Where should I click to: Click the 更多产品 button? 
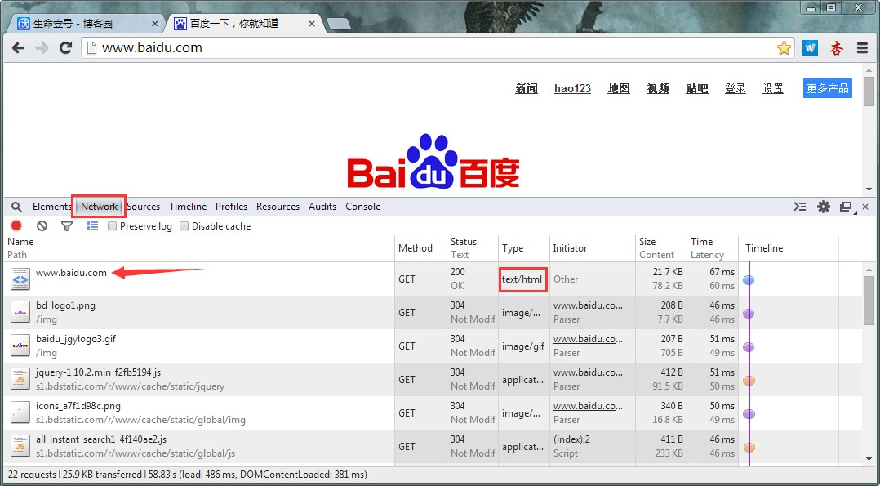pos(827,88)
